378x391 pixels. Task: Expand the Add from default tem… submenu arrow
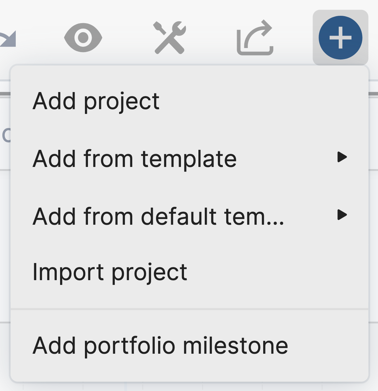342,215
